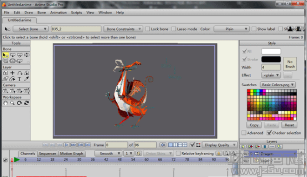
Task: Hide Layer 2 visibility
Action: coord(246,161)
